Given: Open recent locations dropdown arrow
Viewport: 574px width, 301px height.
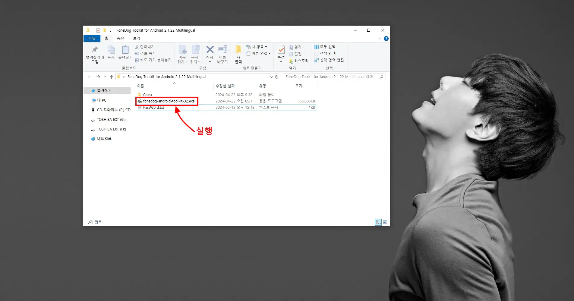Looking at the screenshot, I should click(105, 77).
